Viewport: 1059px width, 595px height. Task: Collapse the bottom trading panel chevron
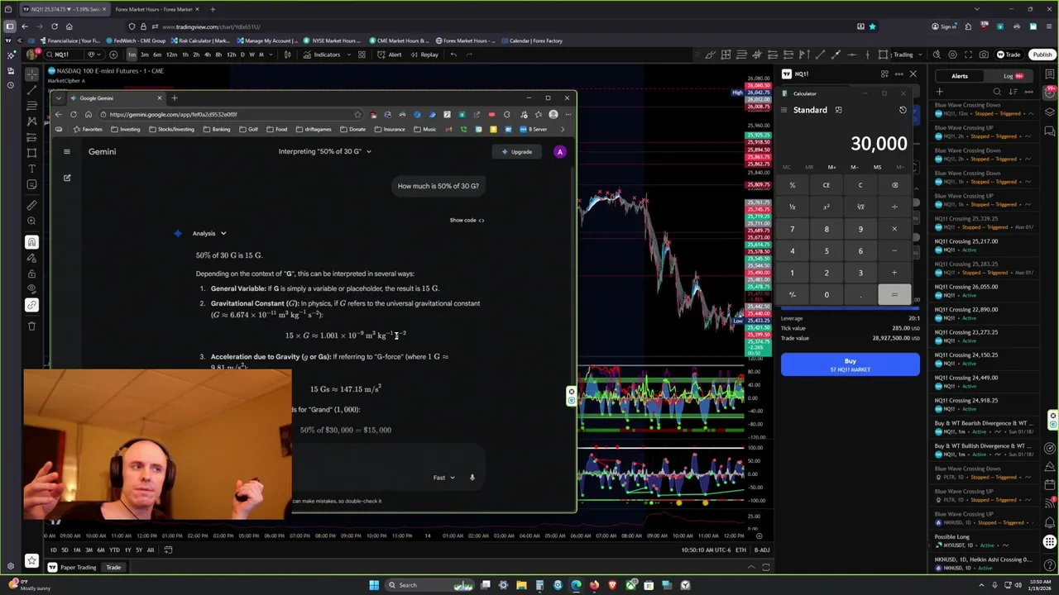pyautogui.click(x=750, y=567)
